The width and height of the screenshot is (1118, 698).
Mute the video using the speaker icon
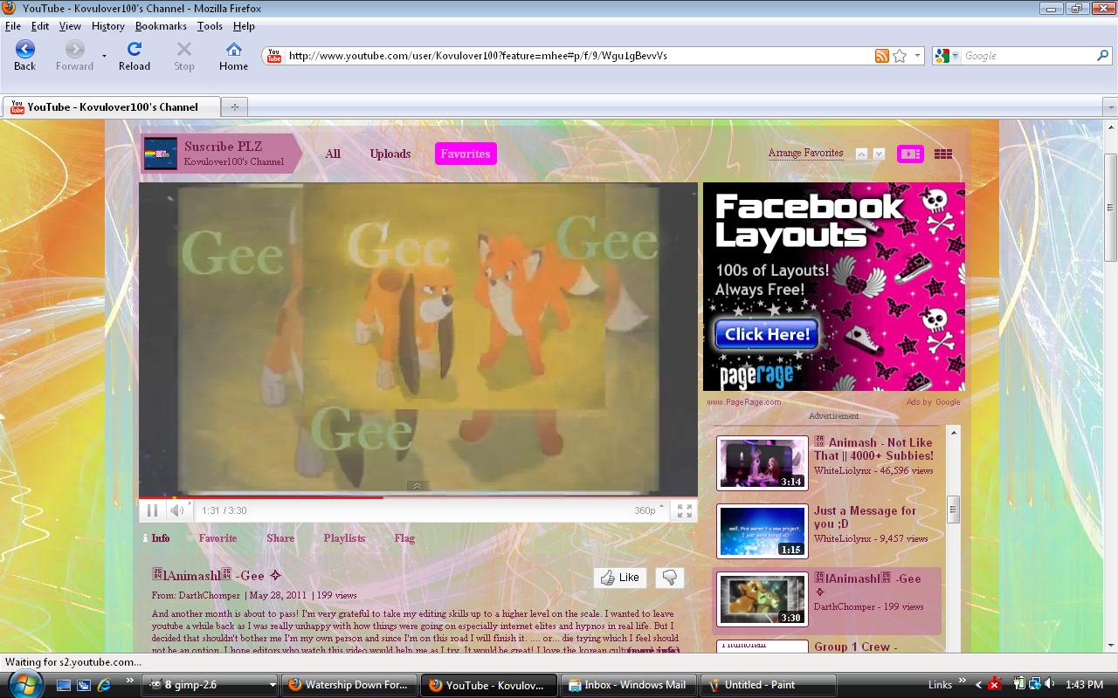pyautogui.click(x=177, y=510)
